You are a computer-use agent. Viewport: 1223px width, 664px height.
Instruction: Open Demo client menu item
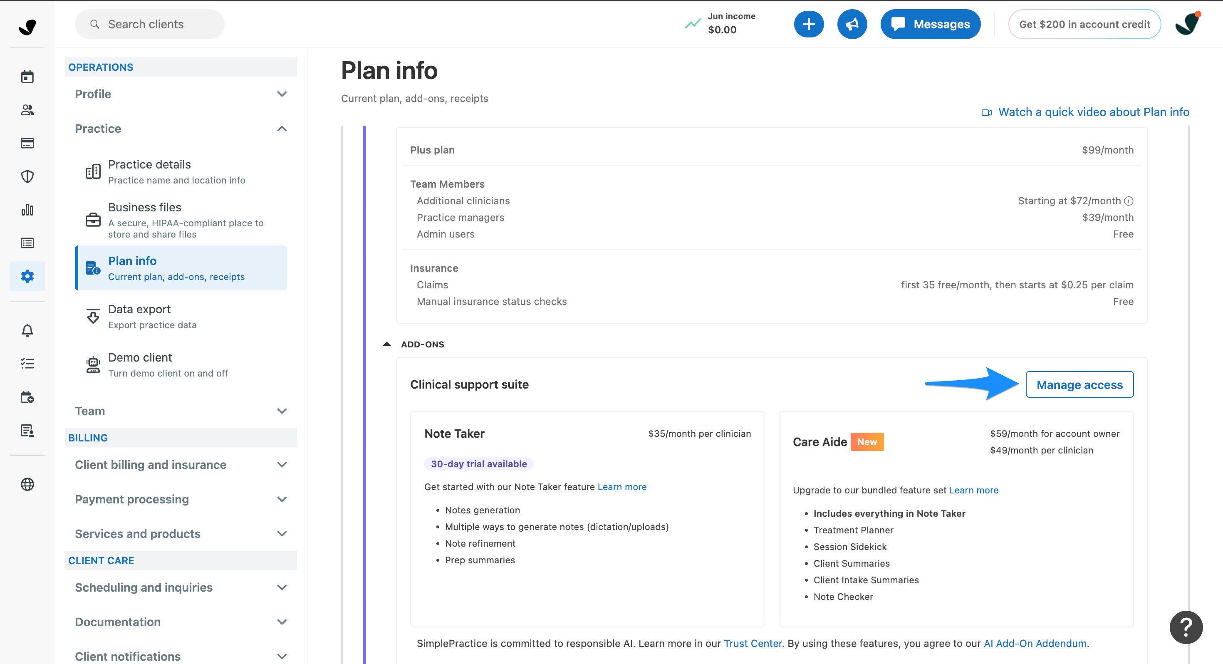181,365
